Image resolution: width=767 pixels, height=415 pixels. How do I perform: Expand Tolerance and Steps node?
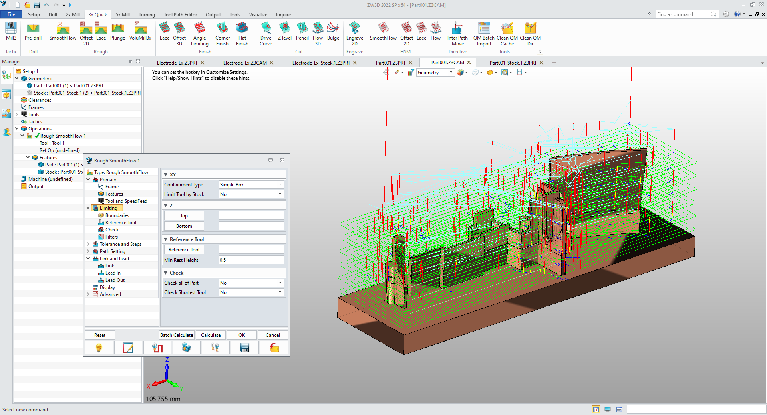(88, 244)
